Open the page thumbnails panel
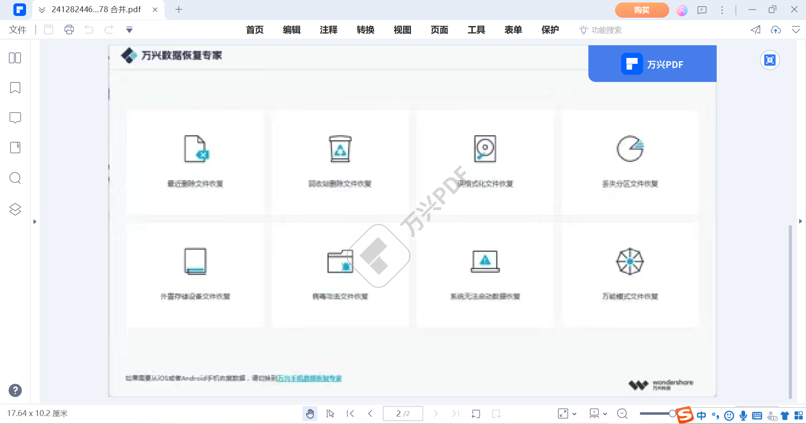 point(15,58)
